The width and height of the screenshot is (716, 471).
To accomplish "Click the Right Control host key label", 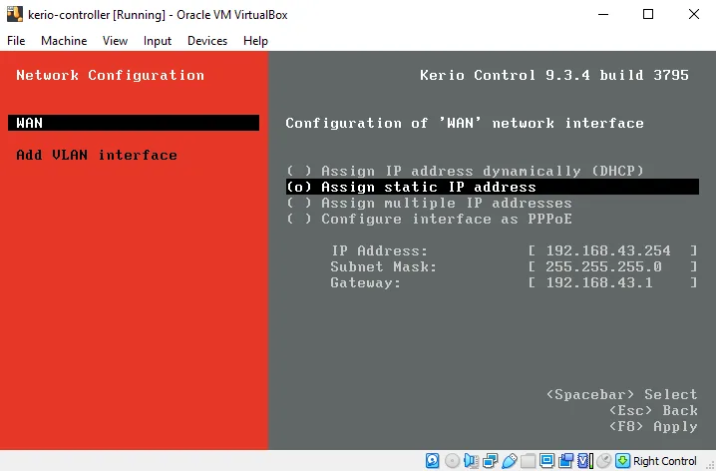I will pos(665,461).
